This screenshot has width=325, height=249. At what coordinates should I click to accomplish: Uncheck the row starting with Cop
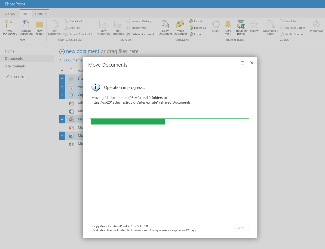[62, 95]
